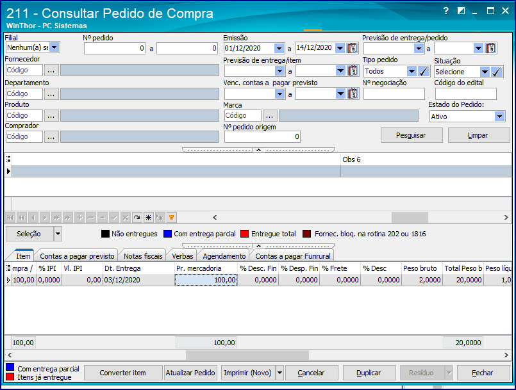The width and height of the screenshot is (516, 390).
Task: Open calendar icon for Previsão de entrega/item
Action: (x=352, y=70)
